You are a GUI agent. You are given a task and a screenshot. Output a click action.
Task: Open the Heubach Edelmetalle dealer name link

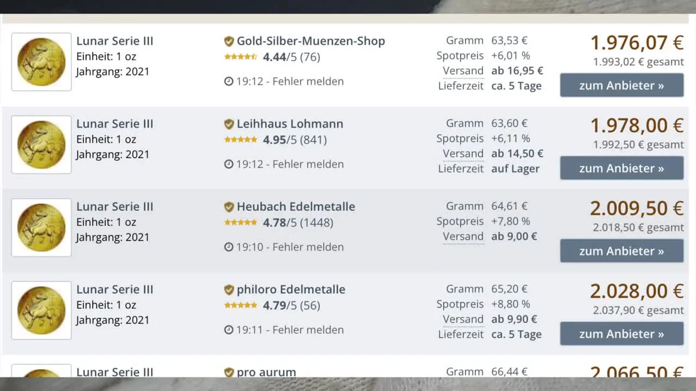coord(296,207)
